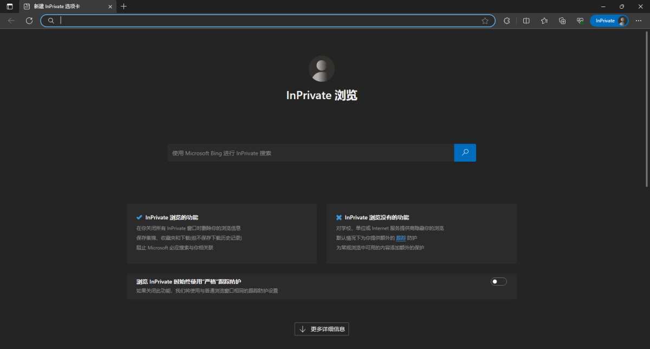Open a new tab with plus button
This screenshot has height=349, width=650.
tap(123, 7)
